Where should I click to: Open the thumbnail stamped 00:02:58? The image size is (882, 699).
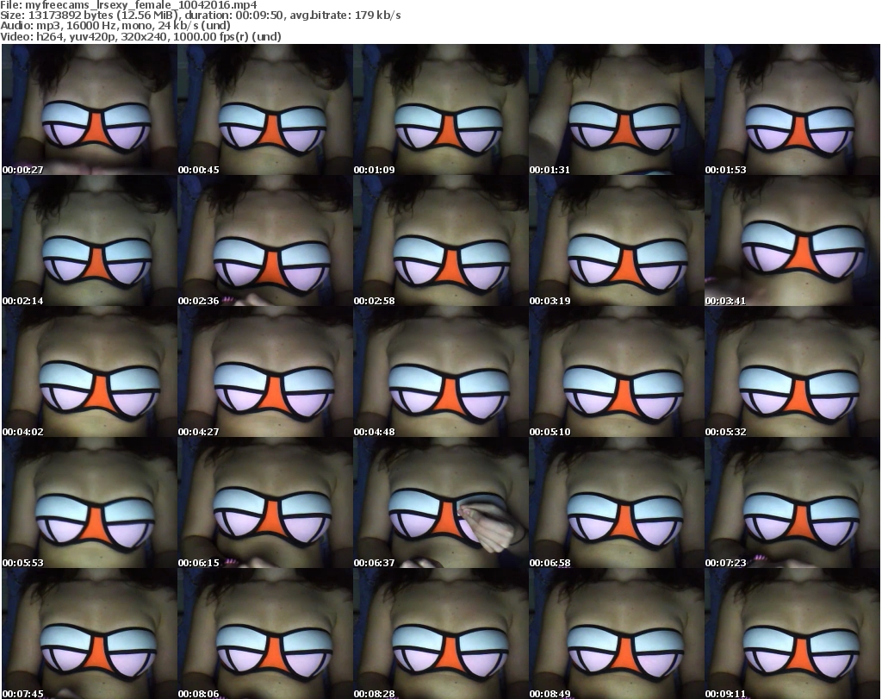coord(440,240)
